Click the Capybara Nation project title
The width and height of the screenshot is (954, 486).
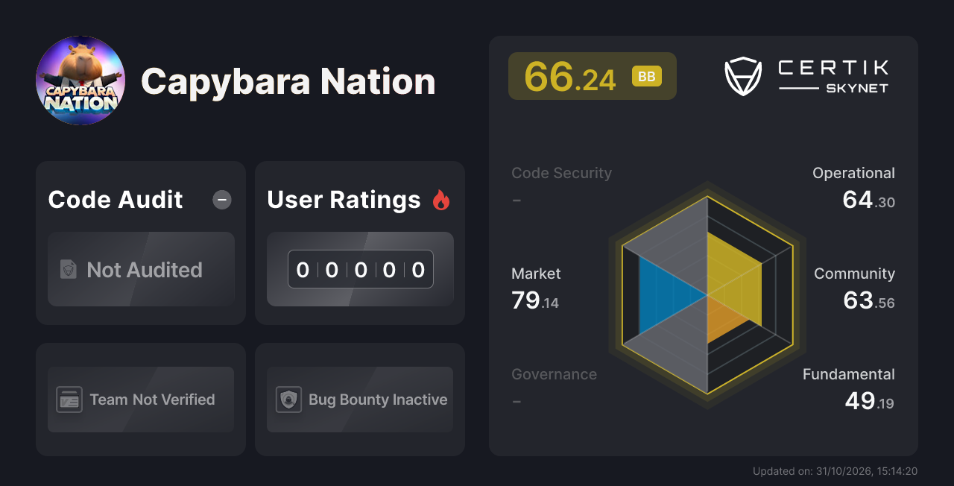coord(288,81)
